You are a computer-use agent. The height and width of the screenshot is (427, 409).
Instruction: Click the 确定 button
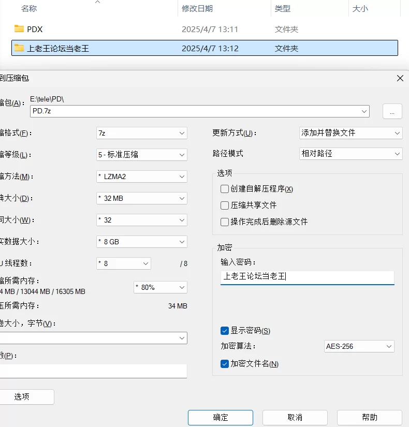coord(220,417)
